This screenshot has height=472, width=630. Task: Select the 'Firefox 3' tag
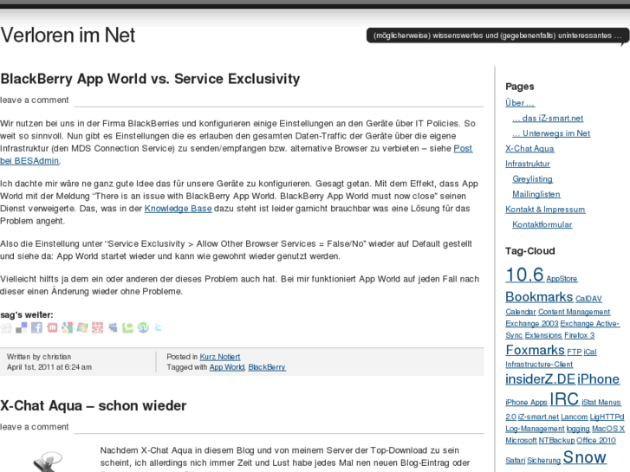point(580,335)
